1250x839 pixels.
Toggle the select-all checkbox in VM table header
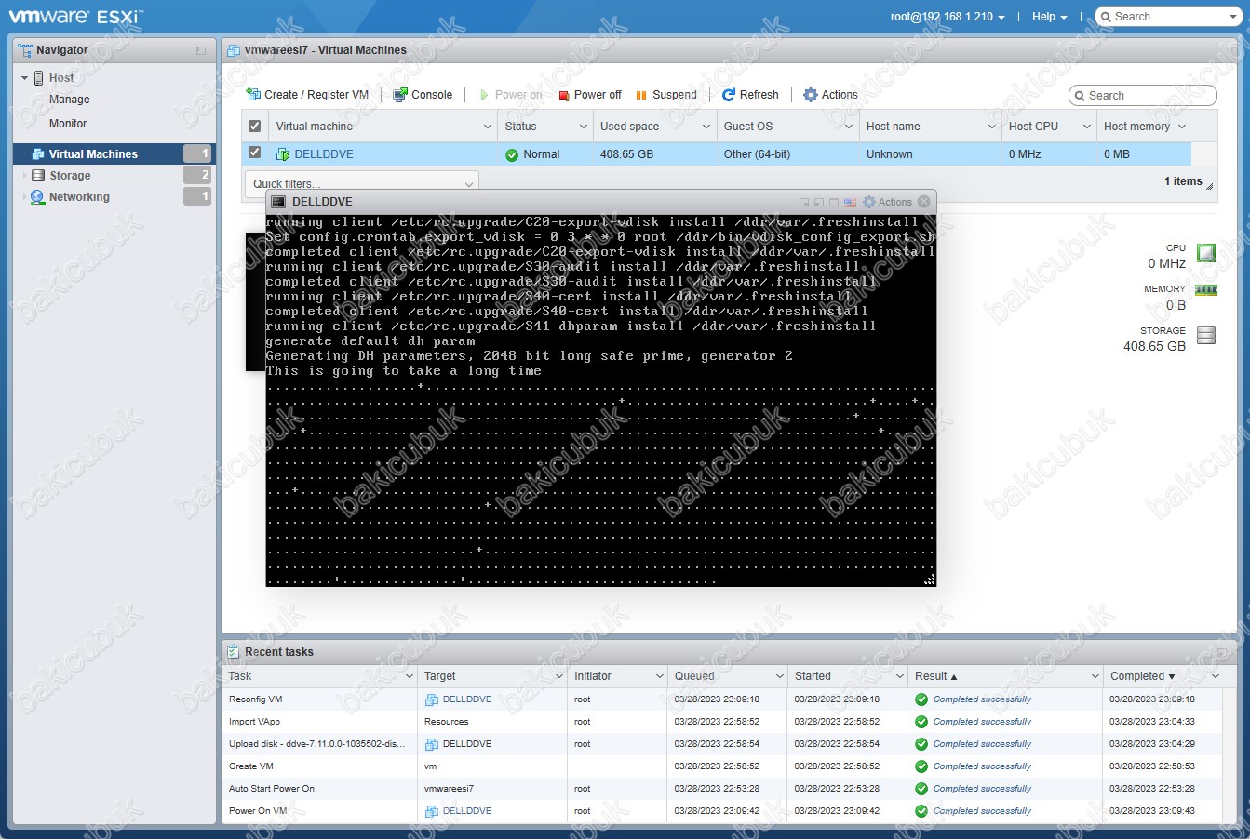[x=255, y=126]
